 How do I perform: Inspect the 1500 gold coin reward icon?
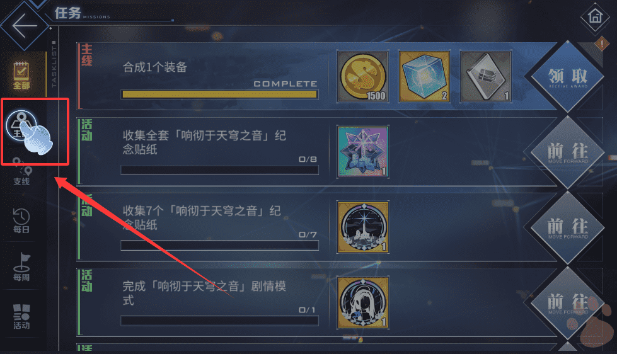click(x=363, y=77)
